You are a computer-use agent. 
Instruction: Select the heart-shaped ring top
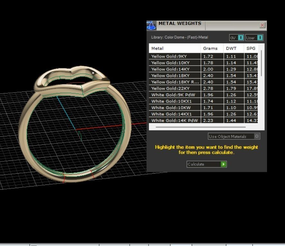pyautogui.click(x=72, y=81)
